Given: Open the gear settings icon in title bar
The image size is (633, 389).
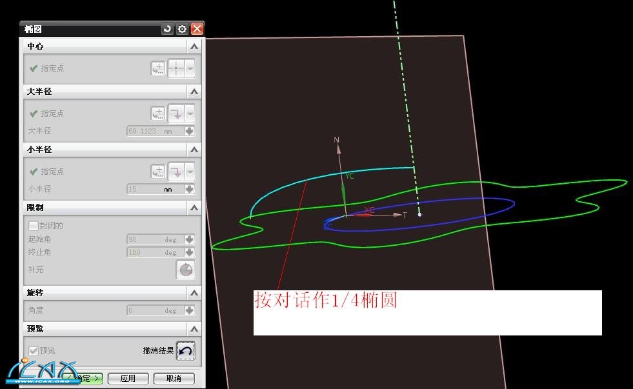Looking at the screenshot, I should coord(182,29).
